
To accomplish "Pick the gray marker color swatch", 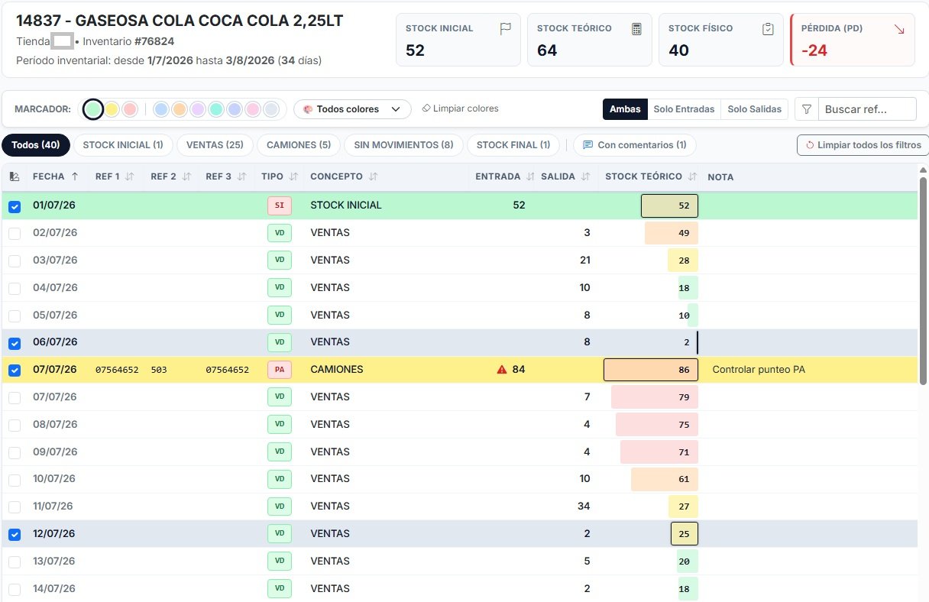I will [271, 109].
